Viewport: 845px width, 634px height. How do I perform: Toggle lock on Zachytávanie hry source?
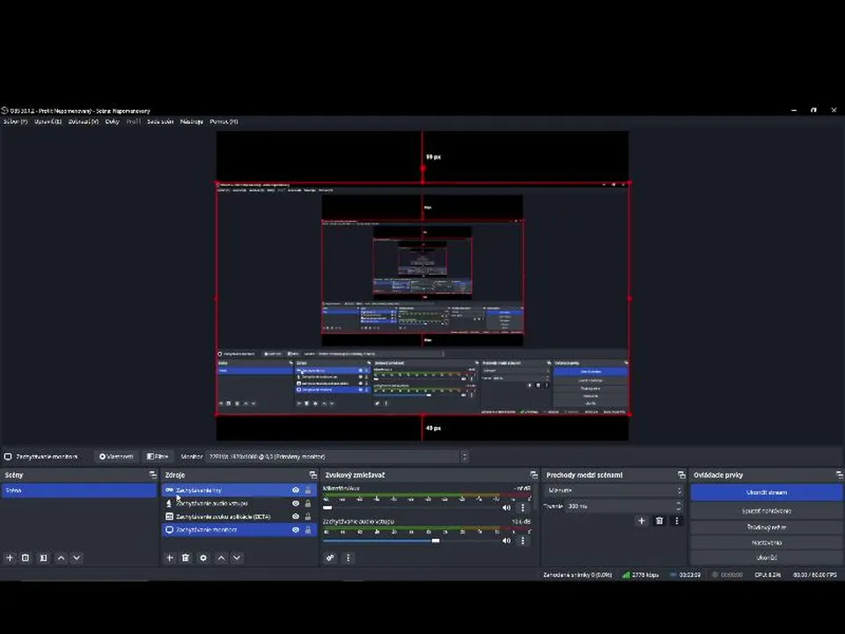[x=308, y=490]
